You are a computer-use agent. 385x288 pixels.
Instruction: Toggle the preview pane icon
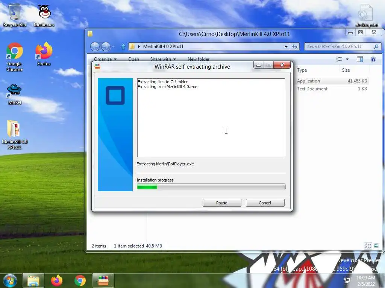coord(360,59)
